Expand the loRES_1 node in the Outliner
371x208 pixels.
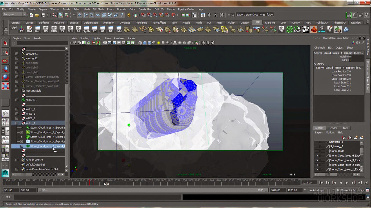point(17,109)
